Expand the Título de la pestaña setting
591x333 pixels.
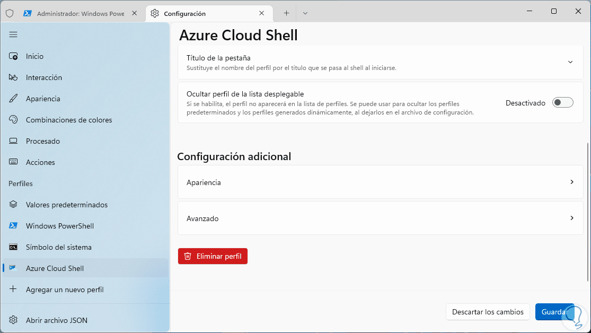[570, 62]
